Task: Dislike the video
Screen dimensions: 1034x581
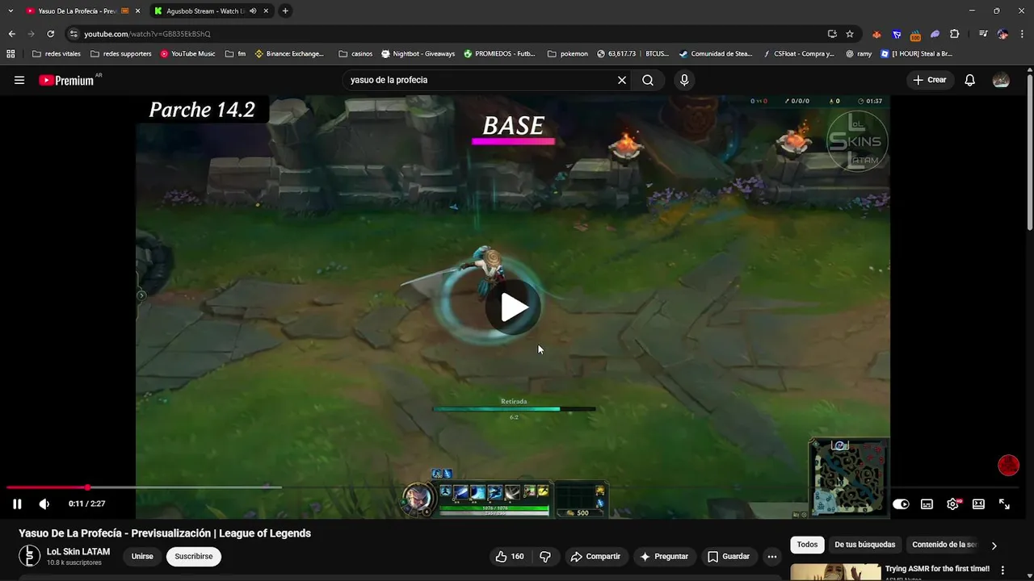Action: tap(545, 556)
